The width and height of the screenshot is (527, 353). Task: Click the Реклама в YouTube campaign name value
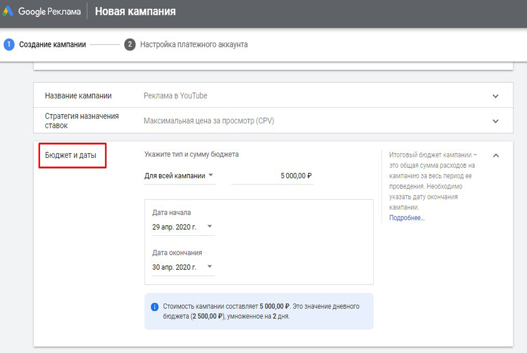175,96
